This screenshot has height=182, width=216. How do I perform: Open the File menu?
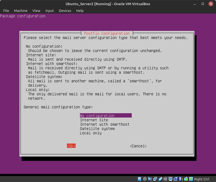click(x=6, y=11)
